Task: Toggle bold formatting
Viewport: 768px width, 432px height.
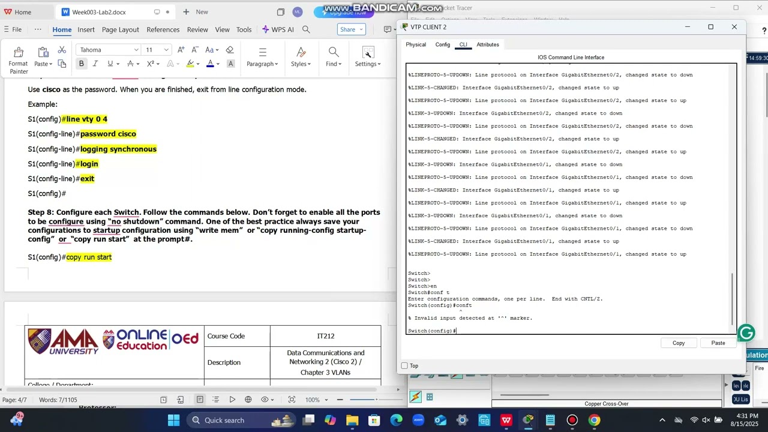Action: [x=82, y=64]
